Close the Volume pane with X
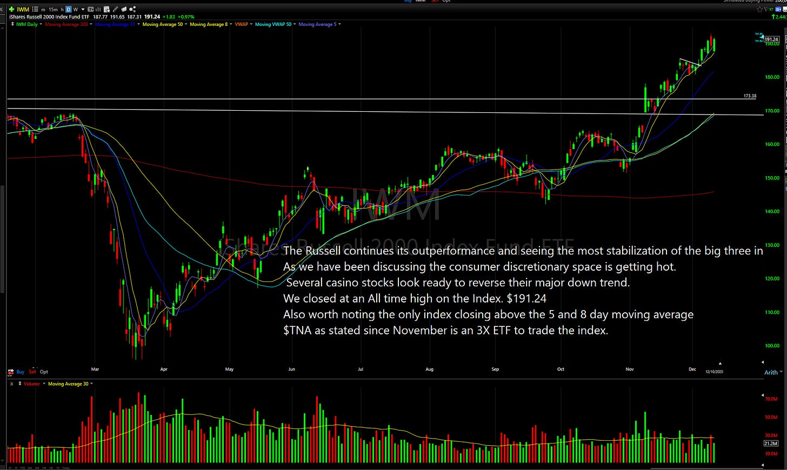This screenshot has height=470, width=787. pos(11,384)
